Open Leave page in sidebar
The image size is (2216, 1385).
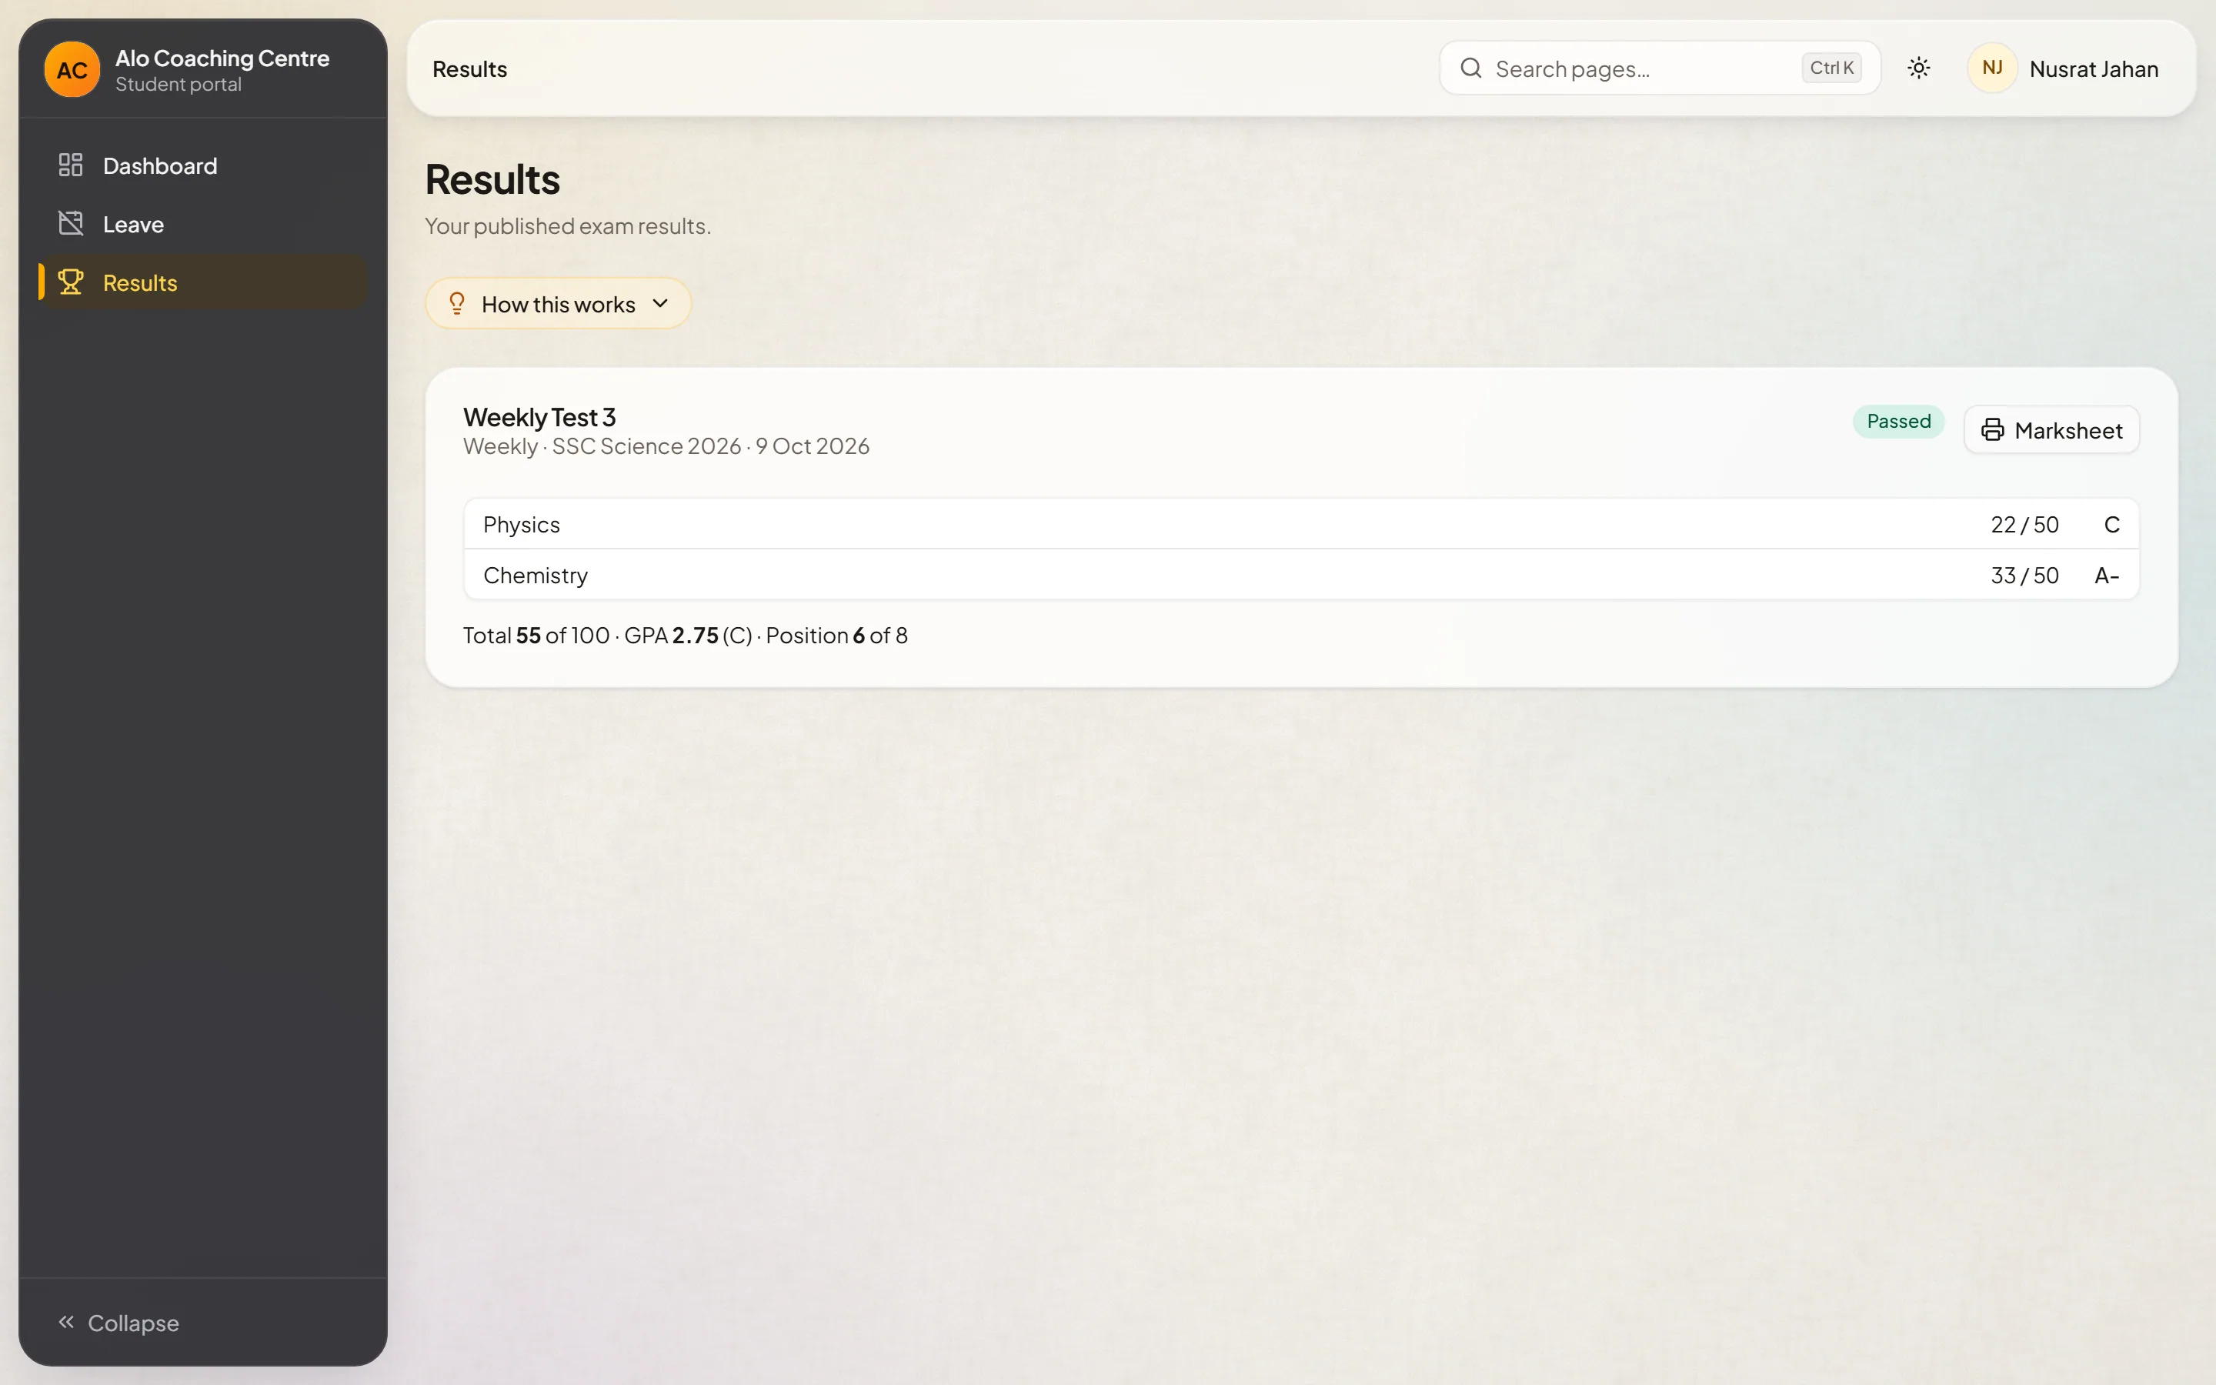203,225
